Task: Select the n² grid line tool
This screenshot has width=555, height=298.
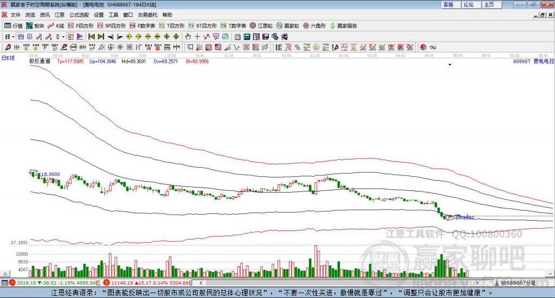Action: pyautogui.click(x=92, y=47)
